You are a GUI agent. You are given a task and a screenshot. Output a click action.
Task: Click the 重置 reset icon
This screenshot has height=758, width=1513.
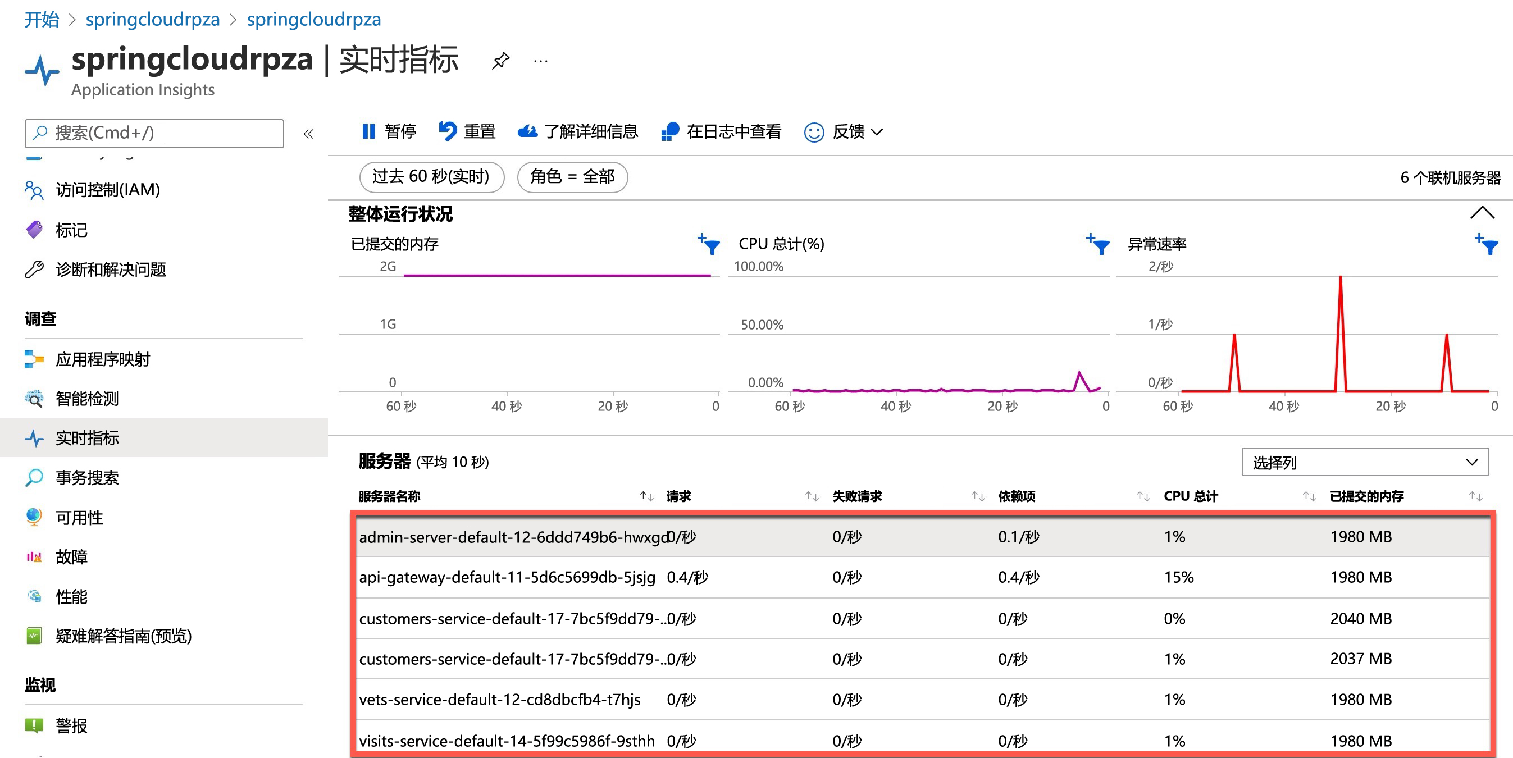[x=448, y=131]
